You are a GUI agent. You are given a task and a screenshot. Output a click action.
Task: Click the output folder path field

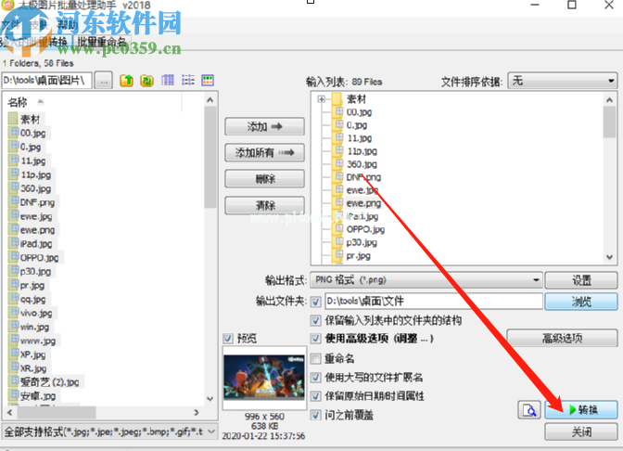pyautogui.click(x=431, y=301)
